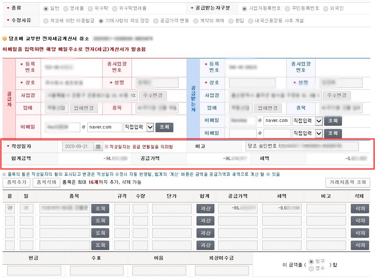Click first row 세액 field
Image resolution: width=375 pixels, height=279 pixels.
pyautogui.click(x=282, y=209)
